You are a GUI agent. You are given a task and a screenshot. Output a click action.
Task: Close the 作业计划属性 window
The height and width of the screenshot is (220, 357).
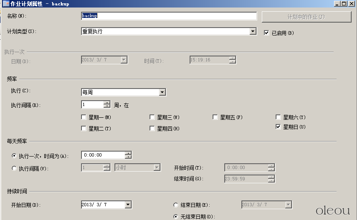point(351,3)
